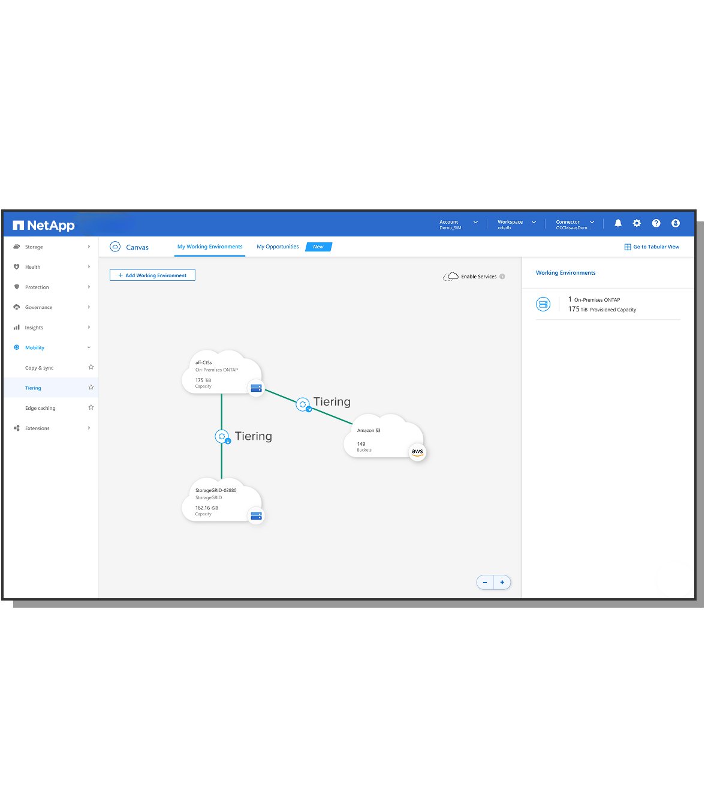Switch to My Opportunities tab

pyautogui.click(x=278, y=247)
